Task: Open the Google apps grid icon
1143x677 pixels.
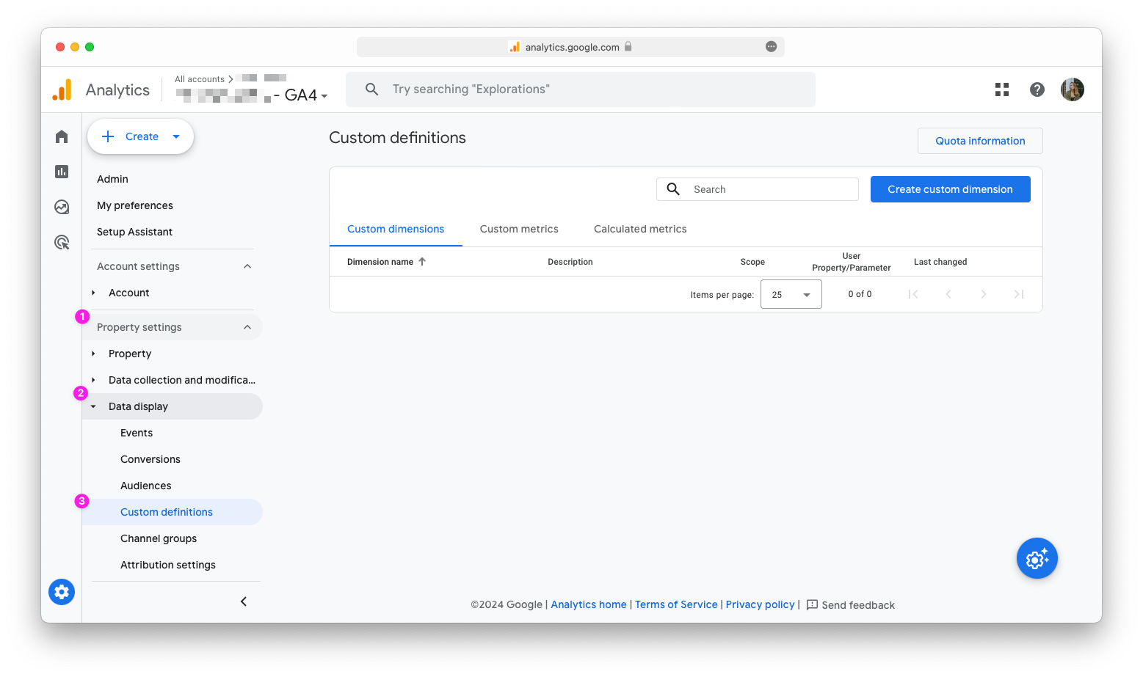Action: pyautogui.click(x=1002, y=89)
